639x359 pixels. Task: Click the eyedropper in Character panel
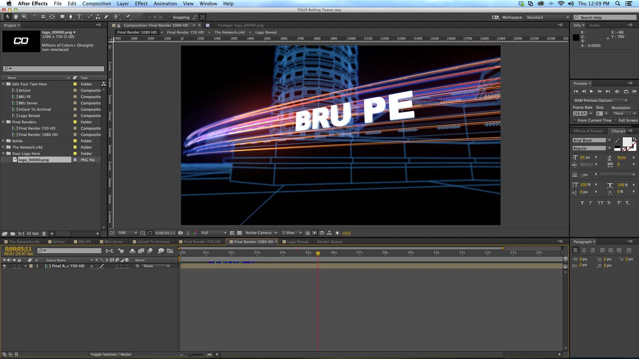[617, 140]
